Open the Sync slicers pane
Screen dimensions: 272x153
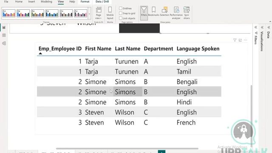click(187, 13)
